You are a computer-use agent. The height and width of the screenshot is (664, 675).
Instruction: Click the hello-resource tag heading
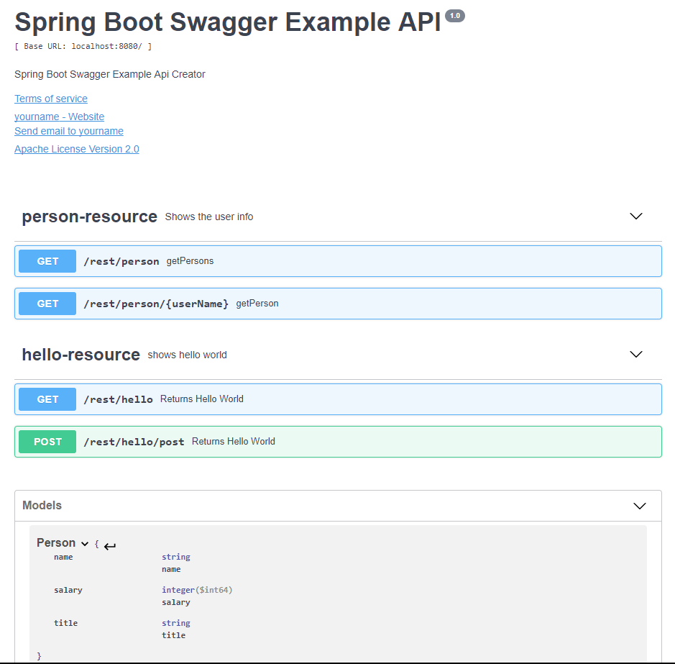(81, 354)
